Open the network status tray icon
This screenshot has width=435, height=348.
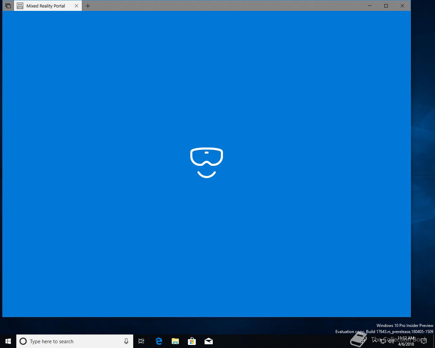coord(383,341)
